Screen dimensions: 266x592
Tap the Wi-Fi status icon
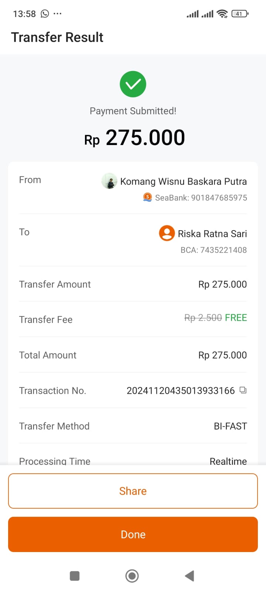[222, 14]
